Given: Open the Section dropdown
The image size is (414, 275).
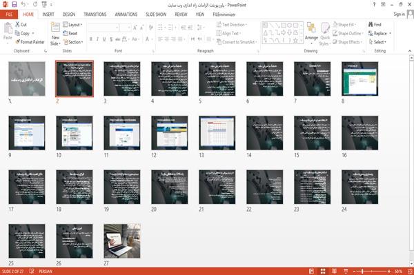Looking at the screenshot, I should pyautogui.click(x=73, y=42).
